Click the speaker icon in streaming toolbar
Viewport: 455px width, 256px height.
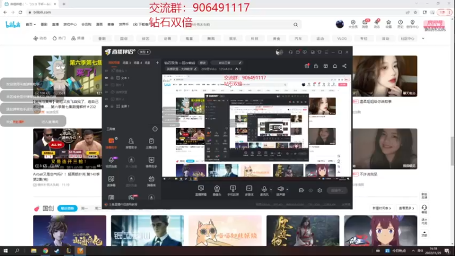point(280,189)
